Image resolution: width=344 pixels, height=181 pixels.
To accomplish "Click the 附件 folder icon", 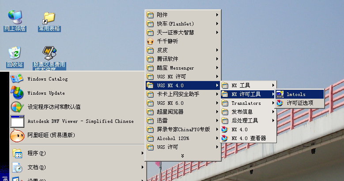I will (x=150, y=15).
